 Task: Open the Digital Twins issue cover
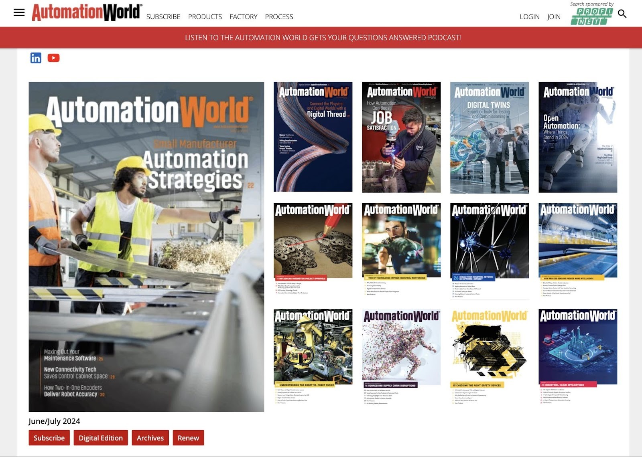point(490,138)
